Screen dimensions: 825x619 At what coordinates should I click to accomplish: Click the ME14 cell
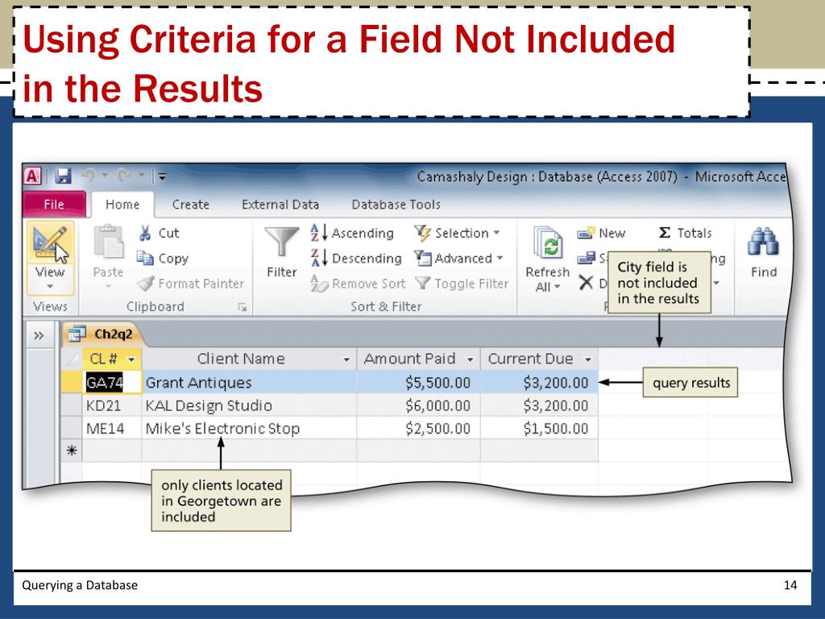(x=112, y=429)
